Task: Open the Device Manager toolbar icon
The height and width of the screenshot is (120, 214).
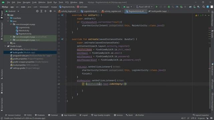Action: [194, 7]
